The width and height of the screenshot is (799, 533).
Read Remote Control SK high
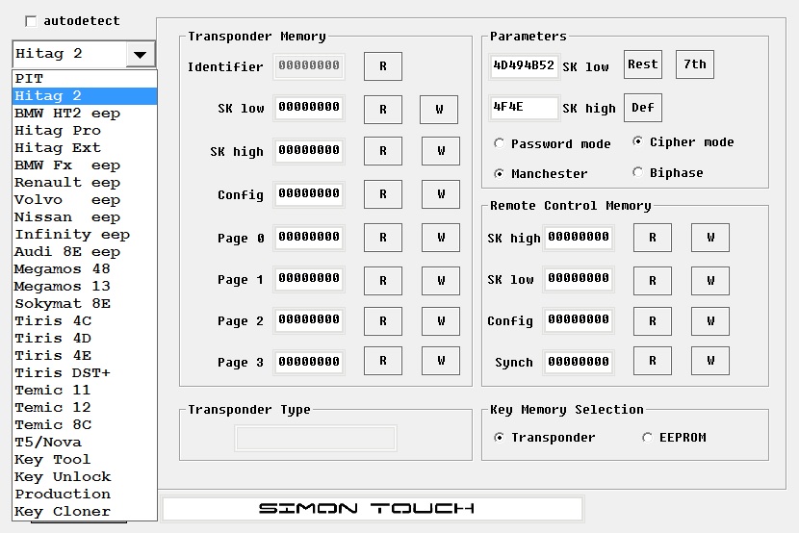pos(653,238)
